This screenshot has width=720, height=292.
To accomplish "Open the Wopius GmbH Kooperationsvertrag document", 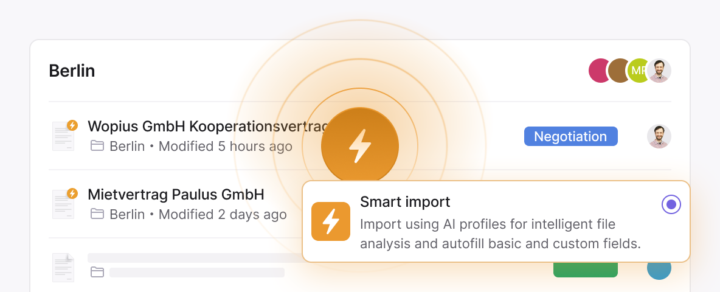I will coord(209,125).
